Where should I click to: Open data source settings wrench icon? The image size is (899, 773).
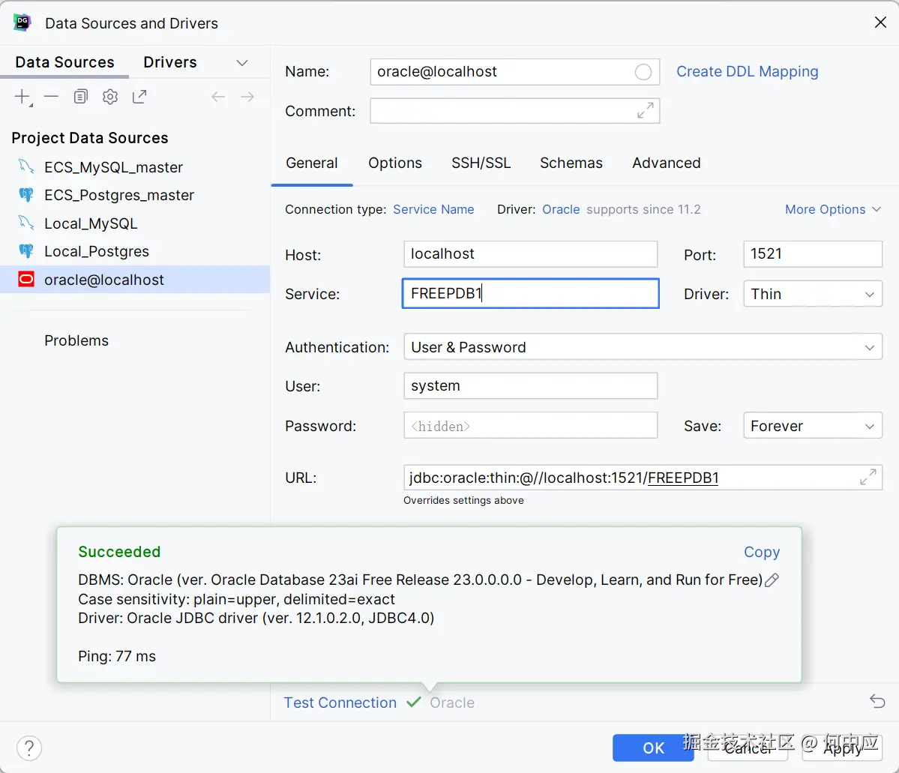(110, 97)
